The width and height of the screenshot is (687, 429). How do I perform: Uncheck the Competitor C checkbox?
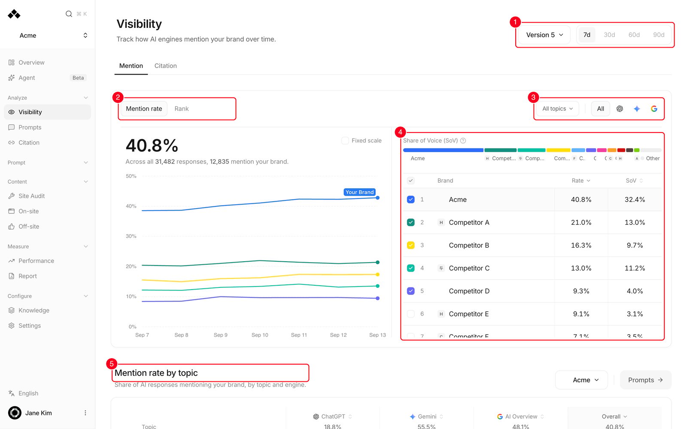point(411,268)
